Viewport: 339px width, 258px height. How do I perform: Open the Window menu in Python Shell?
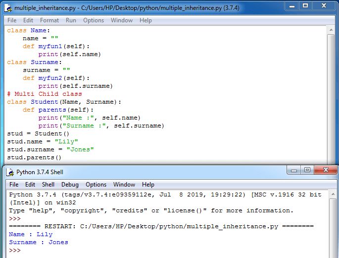(x=124, y=185)
